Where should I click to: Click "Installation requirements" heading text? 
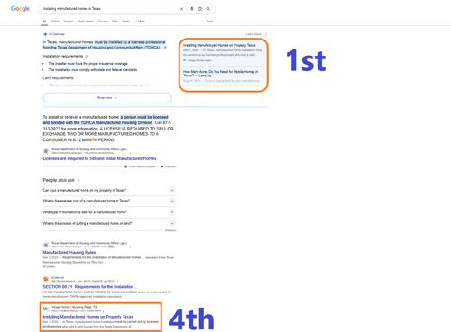(x=63, y=56)
